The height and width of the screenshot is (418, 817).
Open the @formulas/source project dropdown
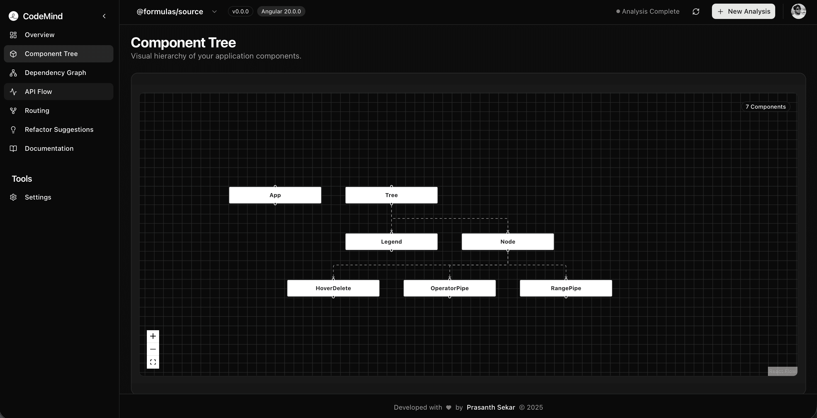click(214, 12)
